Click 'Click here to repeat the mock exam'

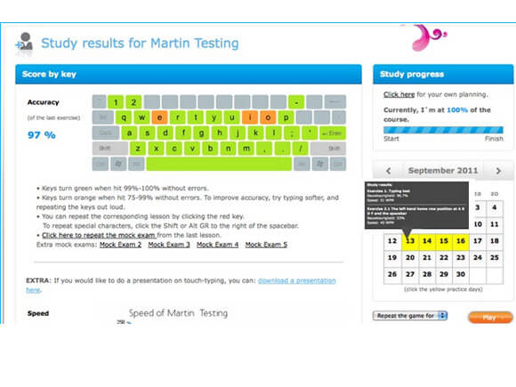[99, 235]
